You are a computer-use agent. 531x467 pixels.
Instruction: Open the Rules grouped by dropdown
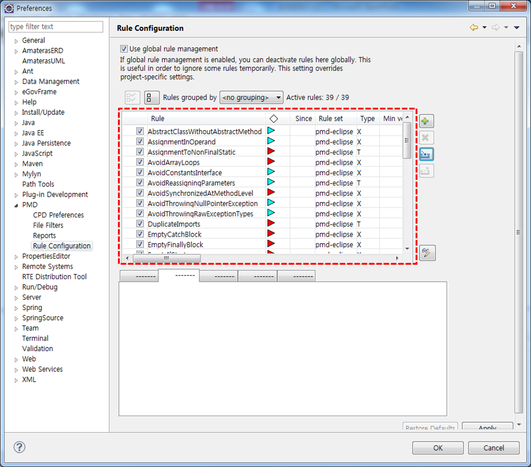pos(251,97)
